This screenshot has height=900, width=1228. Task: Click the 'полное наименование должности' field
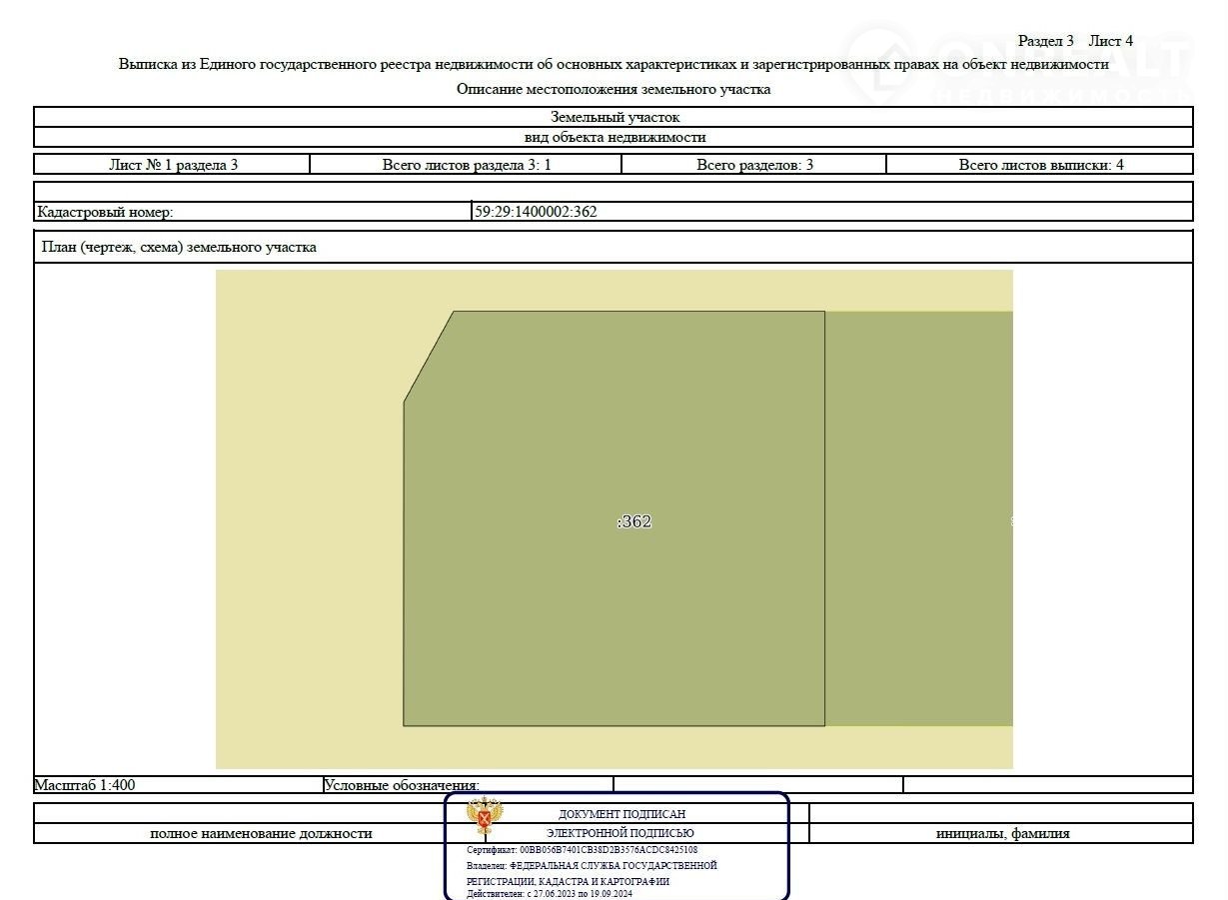point(261,833)
